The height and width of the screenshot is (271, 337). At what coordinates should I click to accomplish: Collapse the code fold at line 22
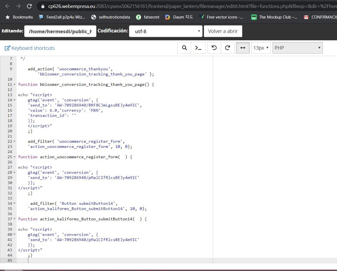point(14,141)
